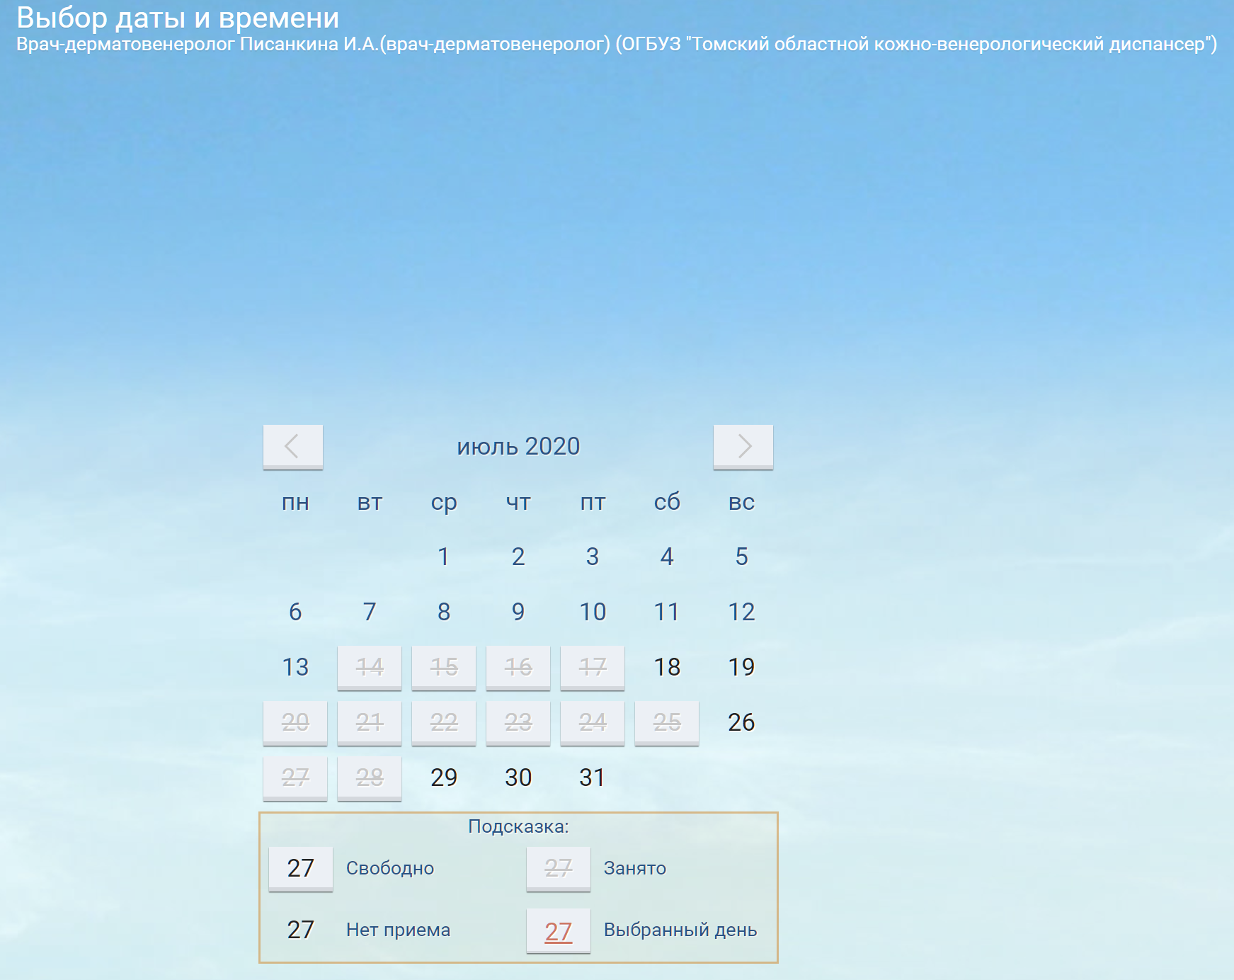Select July 8 in the calendar
This screenshot has width=1234, height=980.
[x=444, y=612]
